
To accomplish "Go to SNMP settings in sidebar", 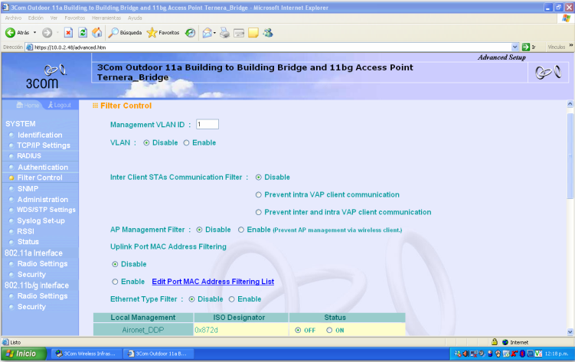I will 28,188.
